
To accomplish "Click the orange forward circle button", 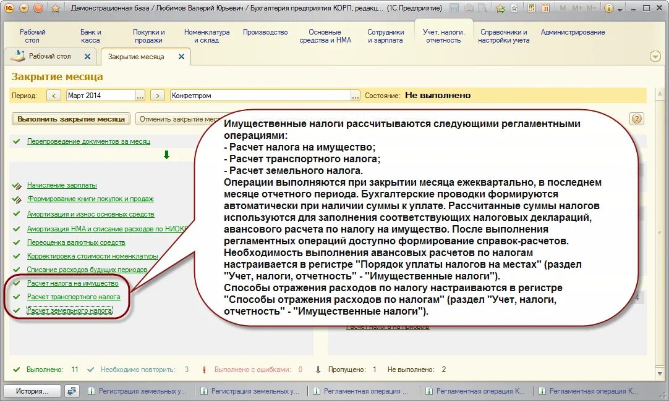I will pos(38,8).
